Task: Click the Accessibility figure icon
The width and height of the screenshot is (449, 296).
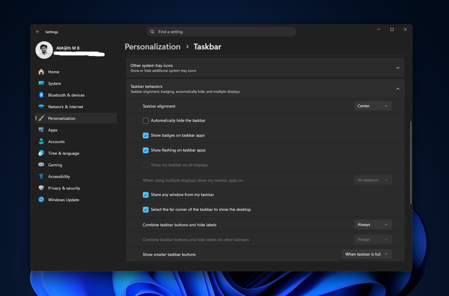Action: [41, 176]
